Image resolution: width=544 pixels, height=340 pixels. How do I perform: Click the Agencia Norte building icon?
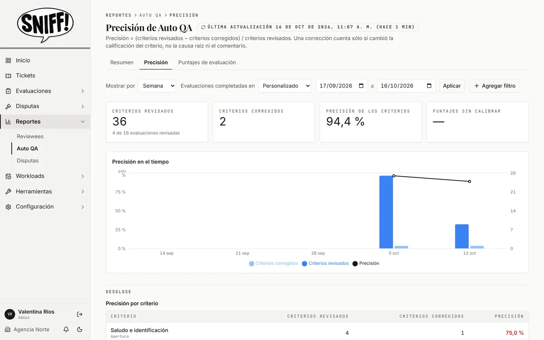(x=8, y=330)
